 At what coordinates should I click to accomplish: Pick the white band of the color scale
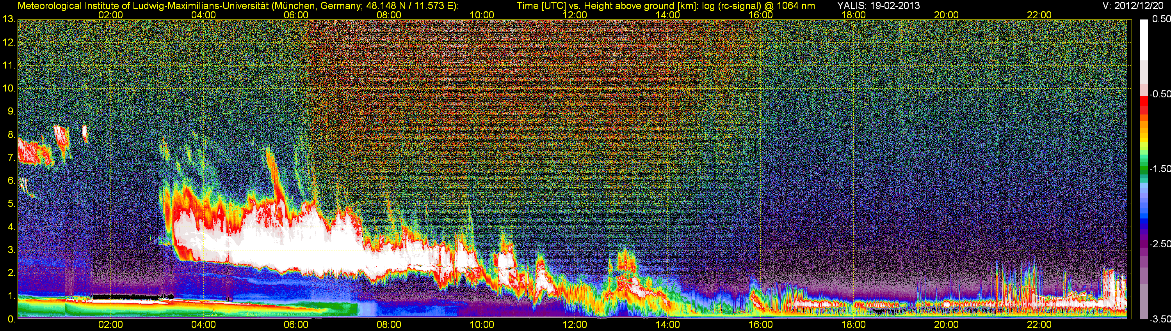pyautogui.click(x=1144, y=39)
